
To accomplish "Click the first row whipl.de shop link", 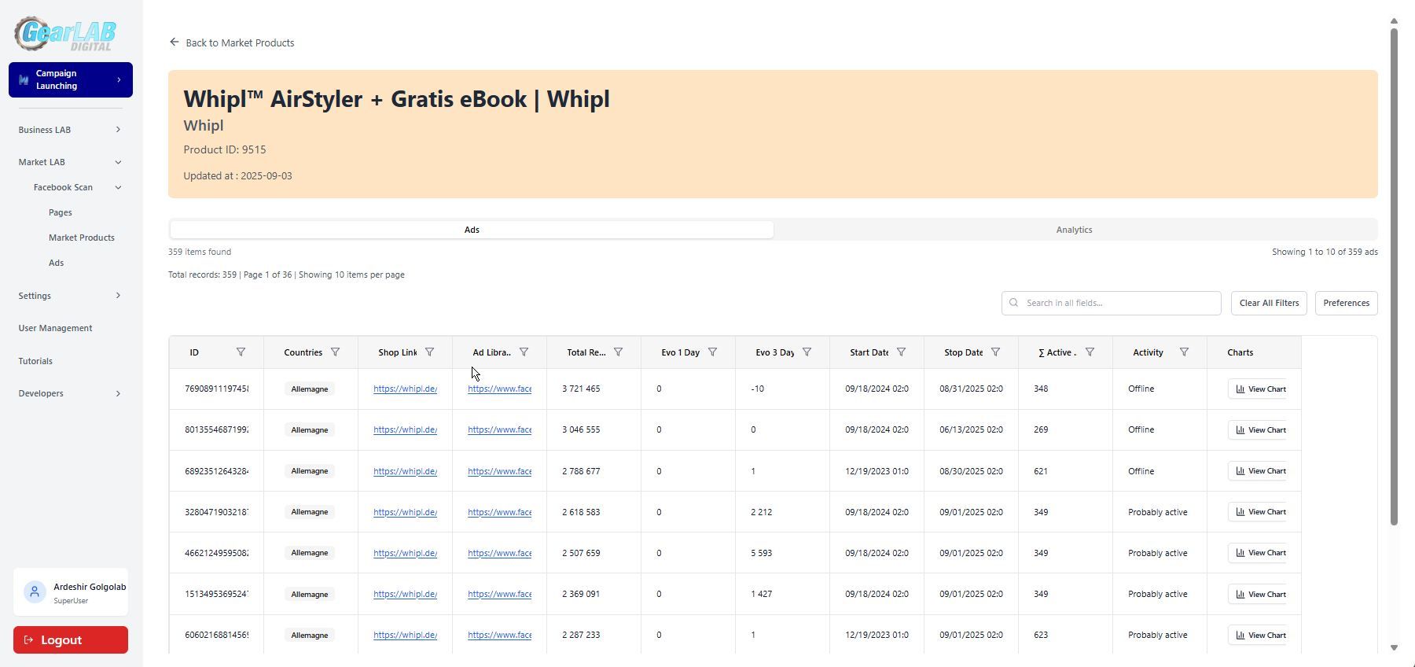I will click(405, 389).
